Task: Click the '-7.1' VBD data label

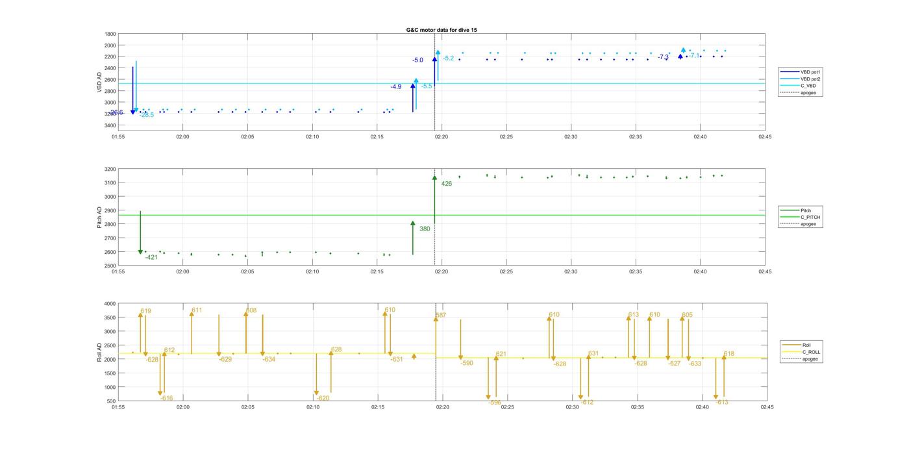Action: [694, 56]
